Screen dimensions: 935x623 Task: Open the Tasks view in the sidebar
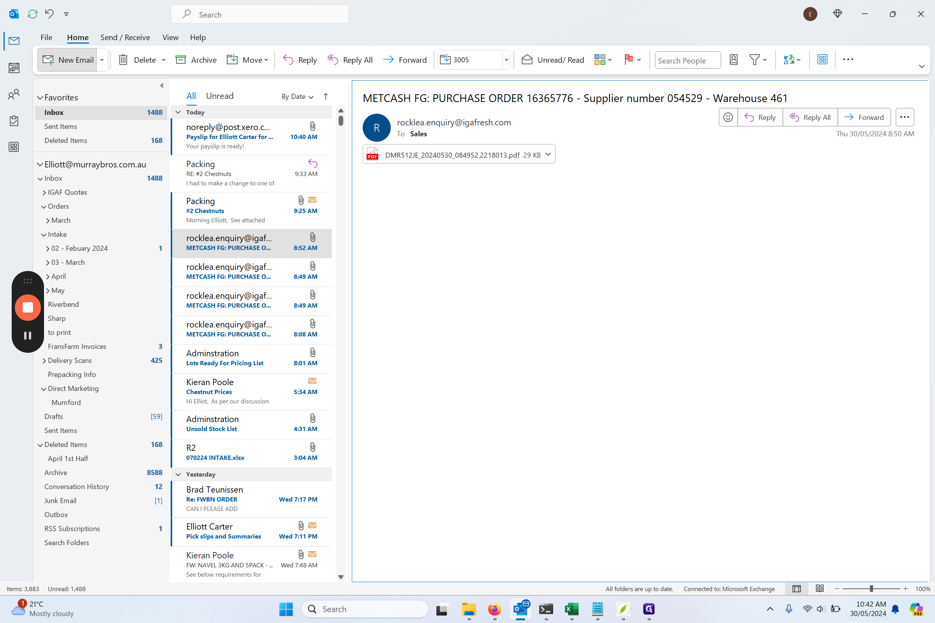pyautogui.click(x=14, y=121)
